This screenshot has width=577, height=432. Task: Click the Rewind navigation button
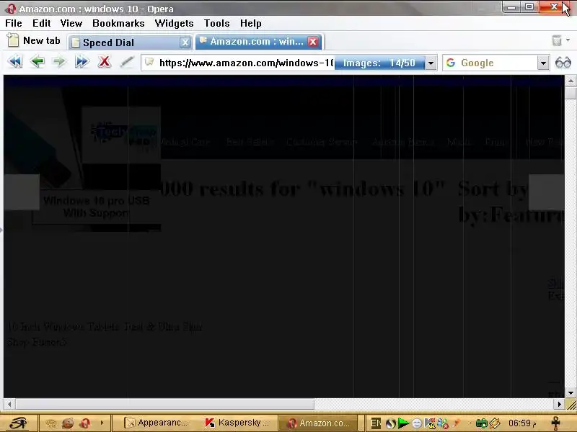coord(15,62)
